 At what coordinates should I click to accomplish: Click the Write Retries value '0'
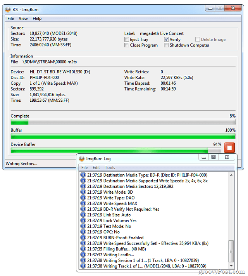point(162,72)
